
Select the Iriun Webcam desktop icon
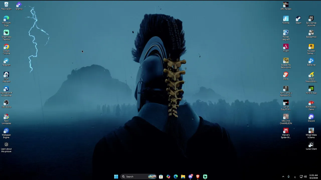click(6, 77)
